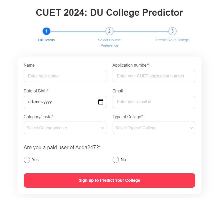Open the calendar icon in Date of Birth field

[x=100, y=102]
